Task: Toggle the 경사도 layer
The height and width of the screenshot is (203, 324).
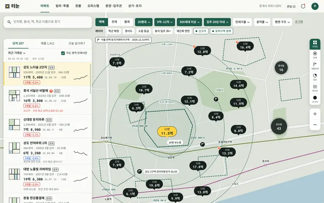Action: click(x=129, y=31)
